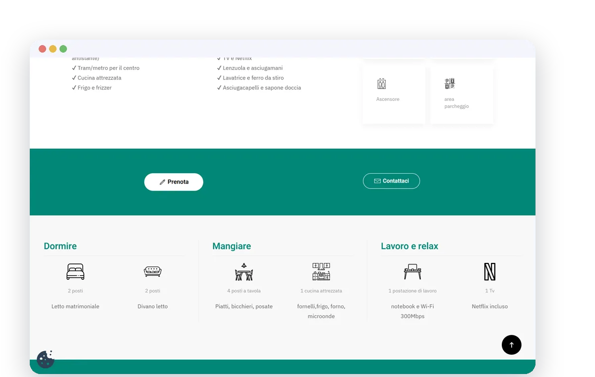Select the area parcheggio card
Viewport: 595px width, 377px height.
coord(462,95)
